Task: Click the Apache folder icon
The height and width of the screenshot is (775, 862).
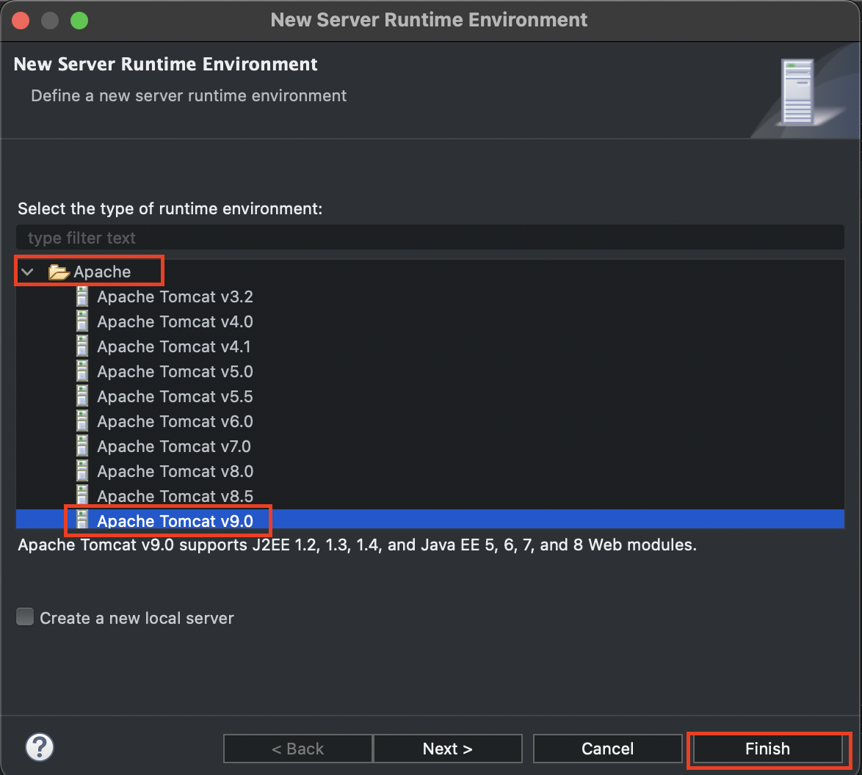Action: pyautogui.click(x=58, y=272)
